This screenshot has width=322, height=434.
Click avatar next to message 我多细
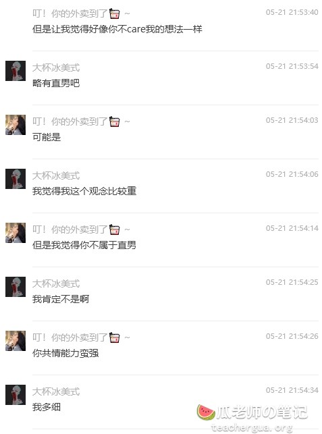16,395
